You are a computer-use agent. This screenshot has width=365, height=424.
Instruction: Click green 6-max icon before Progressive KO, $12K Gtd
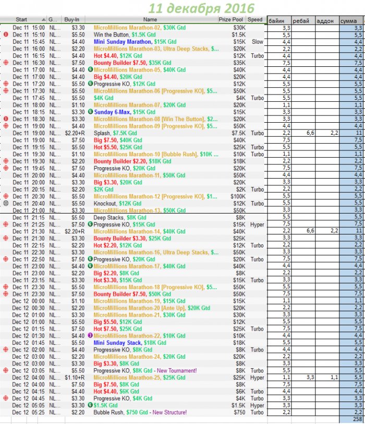point(90,84)
